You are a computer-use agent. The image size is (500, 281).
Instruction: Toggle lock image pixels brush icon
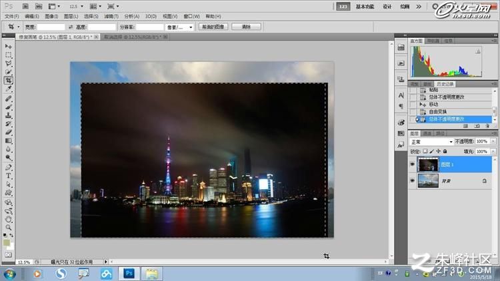coord(432,151)
